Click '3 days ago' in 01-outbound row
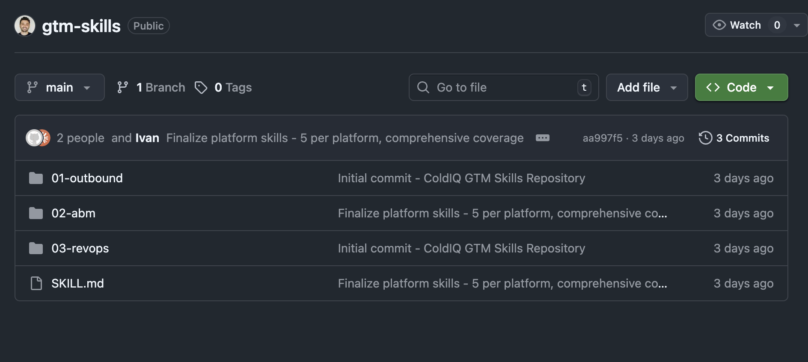 (x=743, y=178)
